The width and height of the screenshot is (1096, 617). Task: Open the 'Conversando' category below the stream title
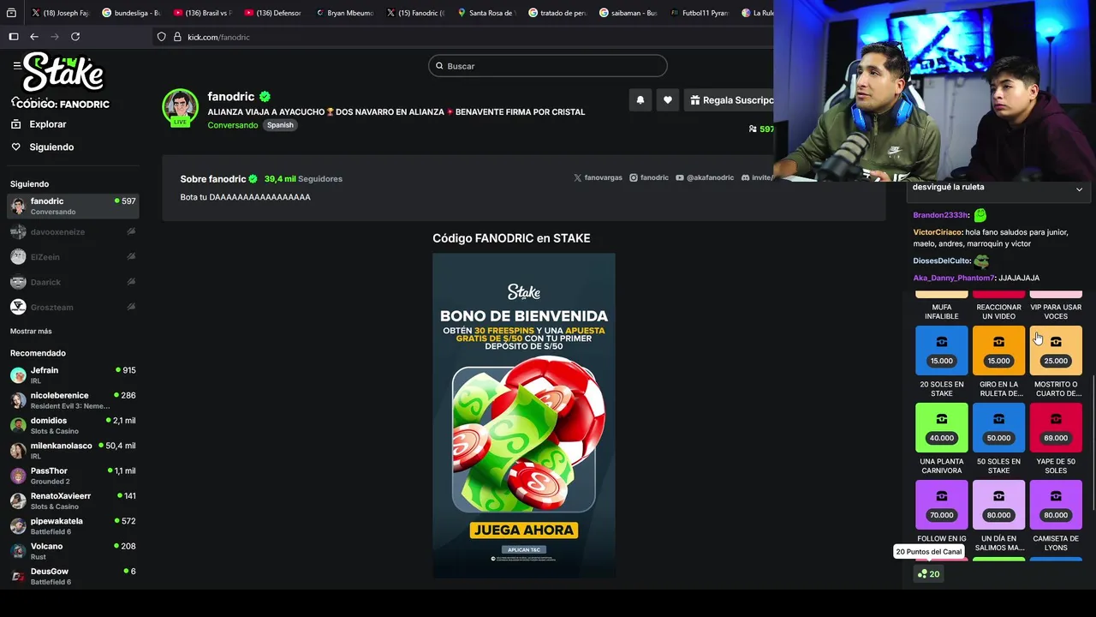click(232, 125)
